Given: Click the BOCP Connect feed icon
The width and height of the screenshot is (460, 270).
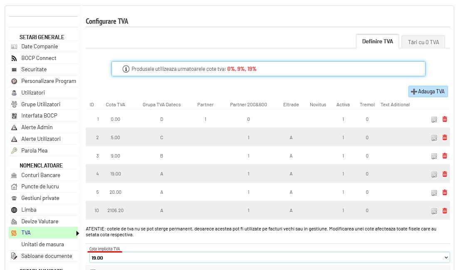Looking at the screenshot, I should coord(14,58).
